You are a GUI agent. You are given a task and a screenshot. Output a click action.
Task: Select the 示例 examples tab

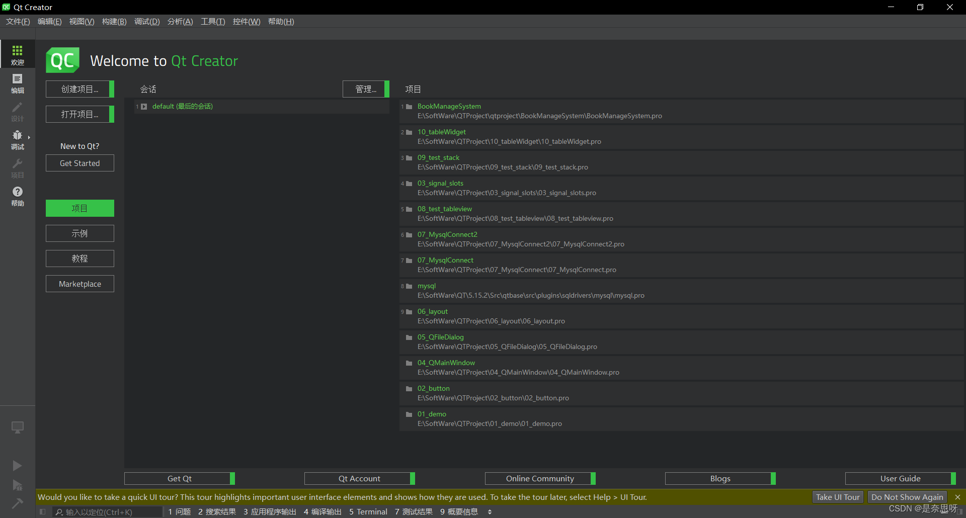click(x=80, y=233)
